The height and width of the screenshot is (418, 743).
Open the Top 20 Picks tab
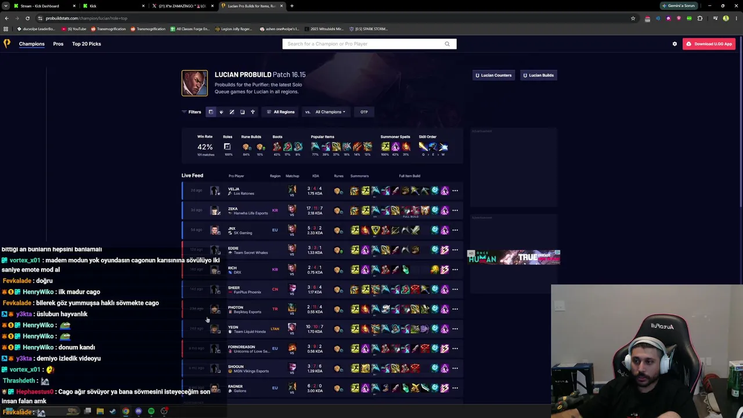pyautogui.click(x=86, y=44)
